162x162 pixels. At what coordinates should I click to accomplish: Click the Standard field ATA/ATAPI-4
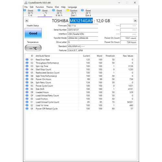pyautogui.click(x=102, y=46)
